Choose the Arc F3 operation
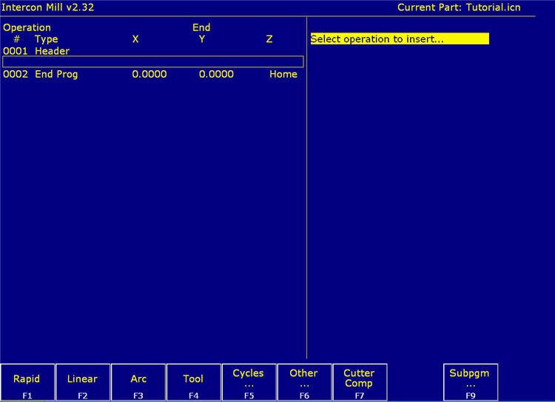Screen dimensions: 555x402 tap(138, 382)
